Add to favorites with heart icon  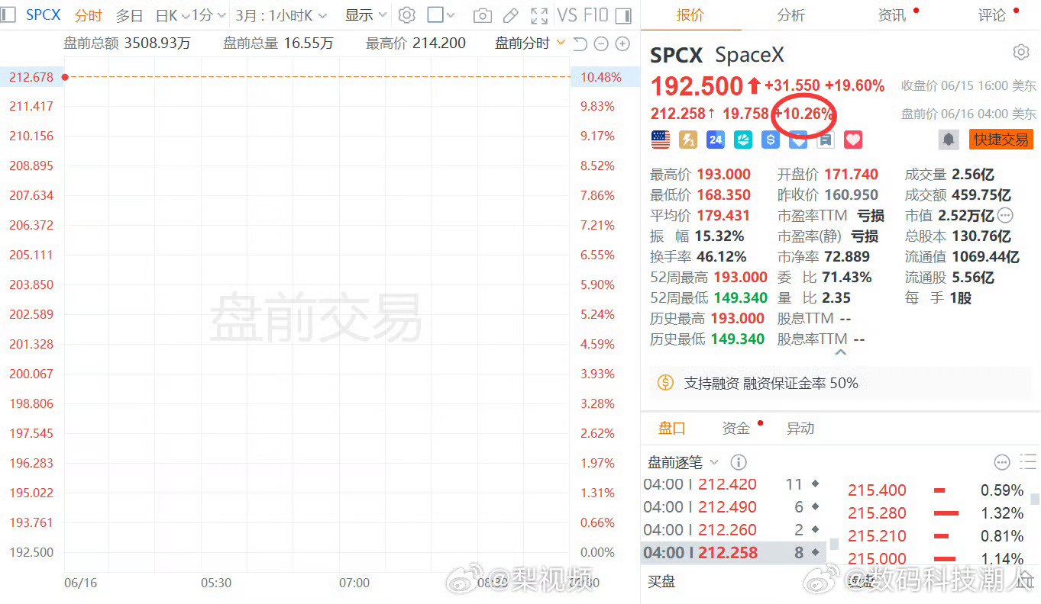[x=853, y=140]
